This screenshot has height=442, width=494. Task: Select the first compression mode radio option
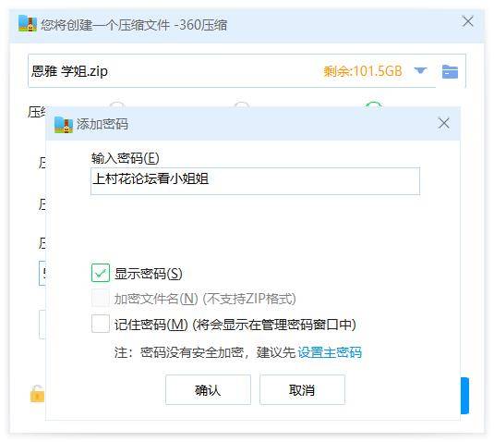point(117,105)
